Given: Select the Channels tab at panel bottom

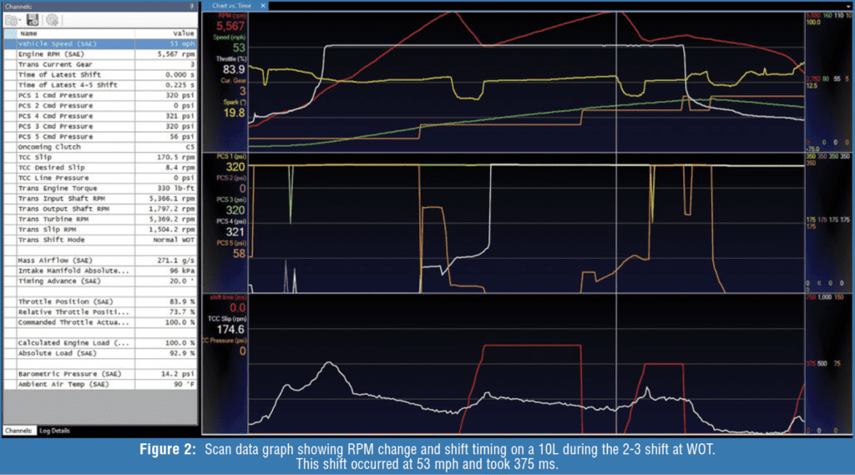Looking at the screenshot, I should click(17, 431).
